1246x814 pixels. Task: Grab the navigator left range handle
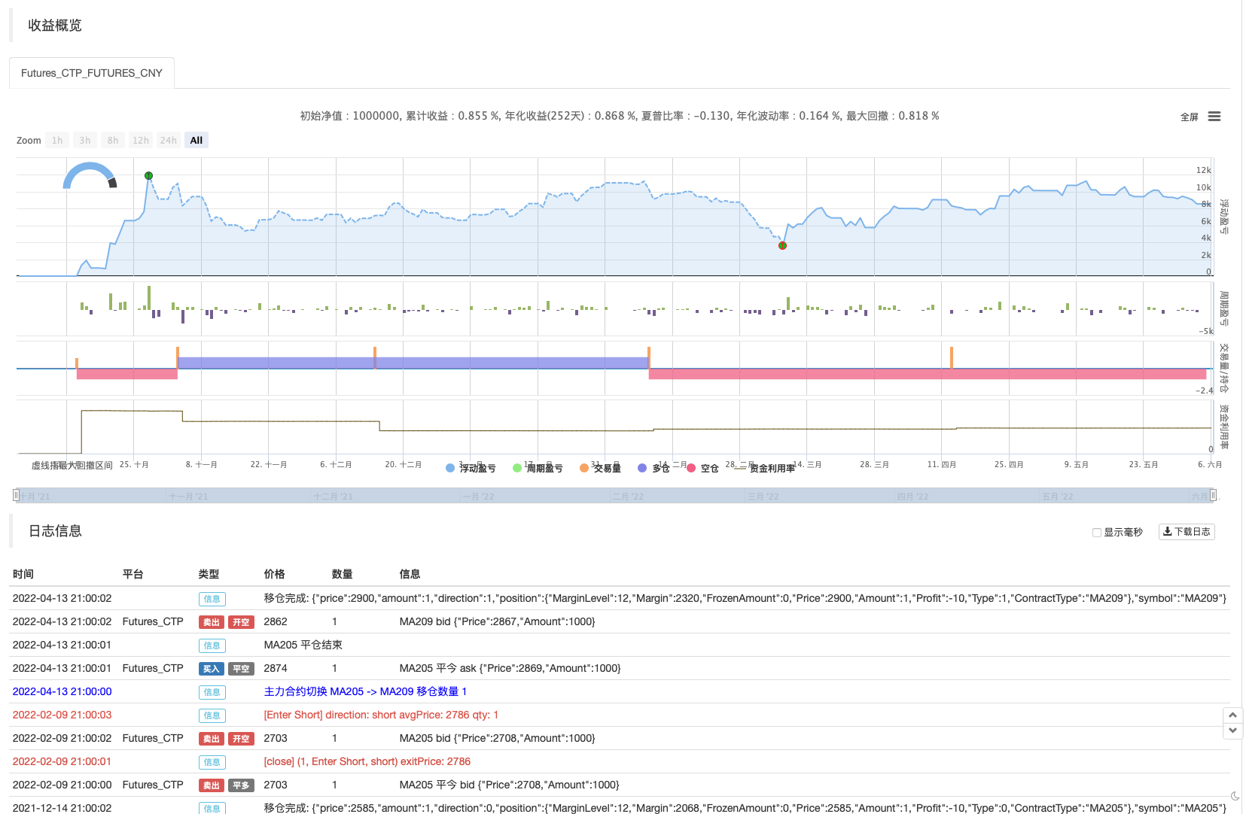click(16, 495)
